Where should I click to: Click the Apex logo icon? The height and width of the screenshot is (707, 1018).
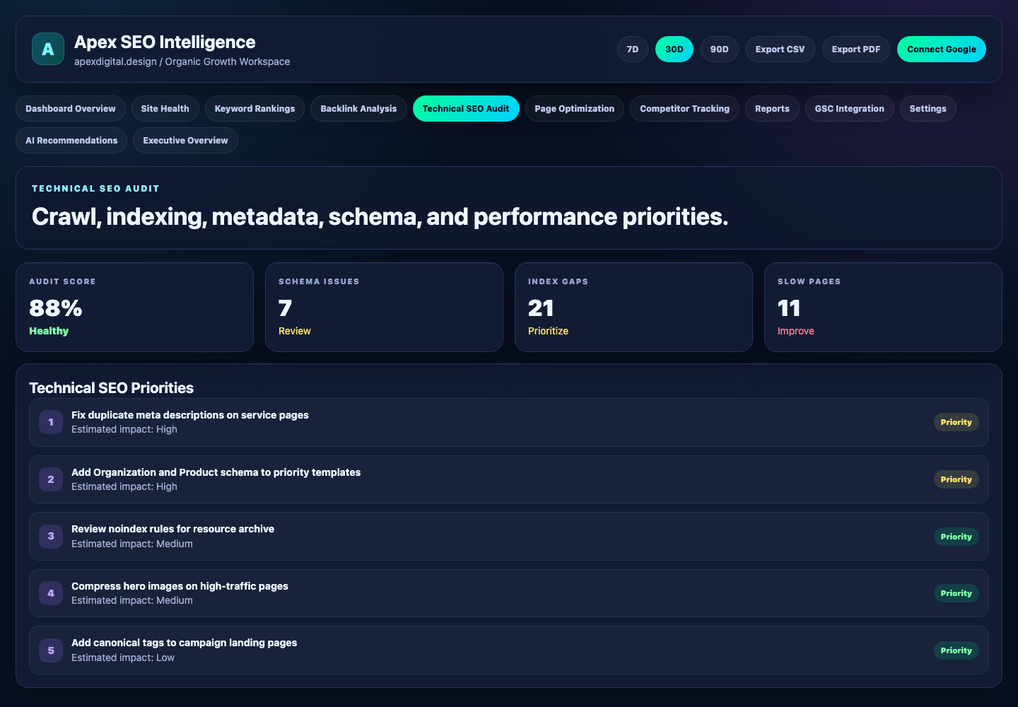point(48,49)
